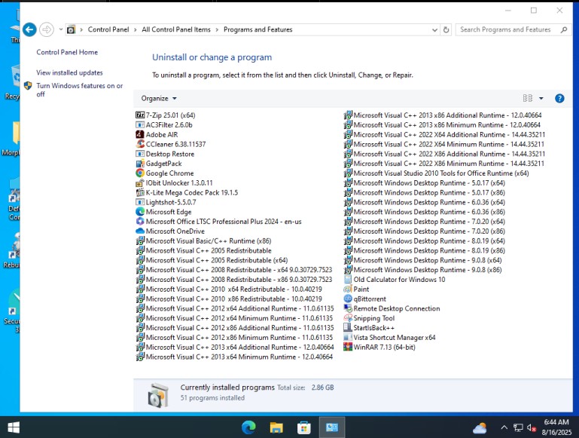Select Visual C++ 2013 x64 Minimum Runtime
The height and width of the screenshot is (438, 579).
click(x=234, y=357)
